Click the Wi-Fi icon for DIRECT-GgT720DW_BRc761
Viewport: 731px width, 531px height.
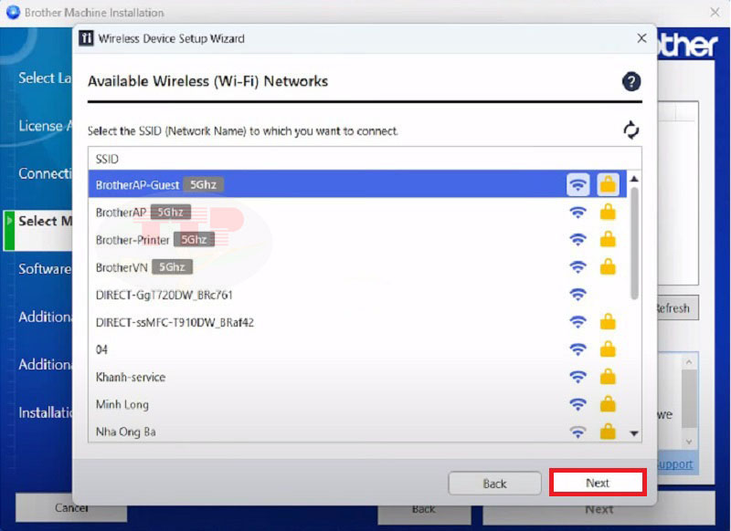577,295
